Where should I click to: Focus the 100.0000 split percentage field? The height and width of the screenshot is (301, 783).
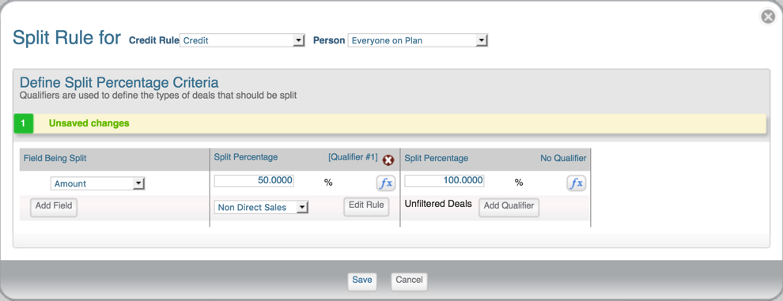tap(444, 181)
